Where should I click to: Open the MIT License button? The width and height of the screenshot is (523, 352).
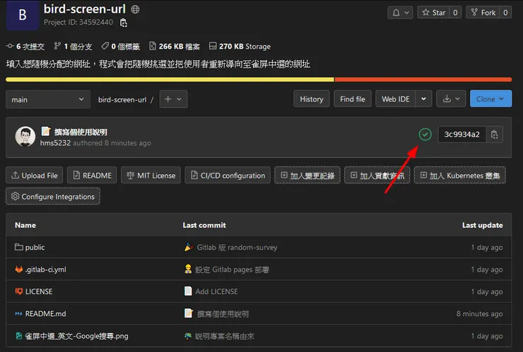point(151,175)
